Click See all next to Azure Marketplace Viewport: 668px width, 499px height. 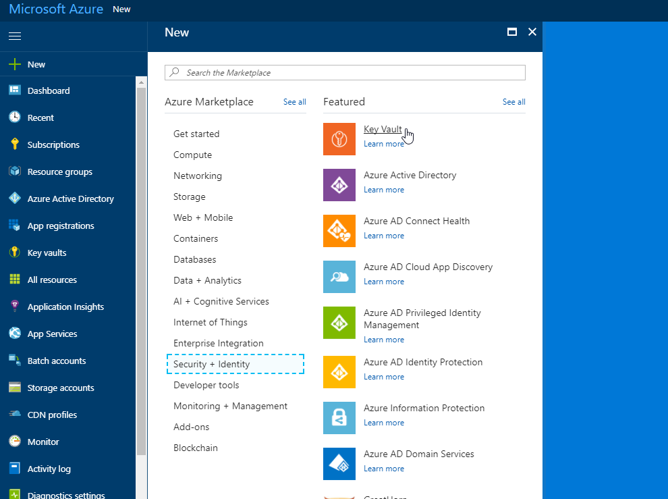click(294, 101)
